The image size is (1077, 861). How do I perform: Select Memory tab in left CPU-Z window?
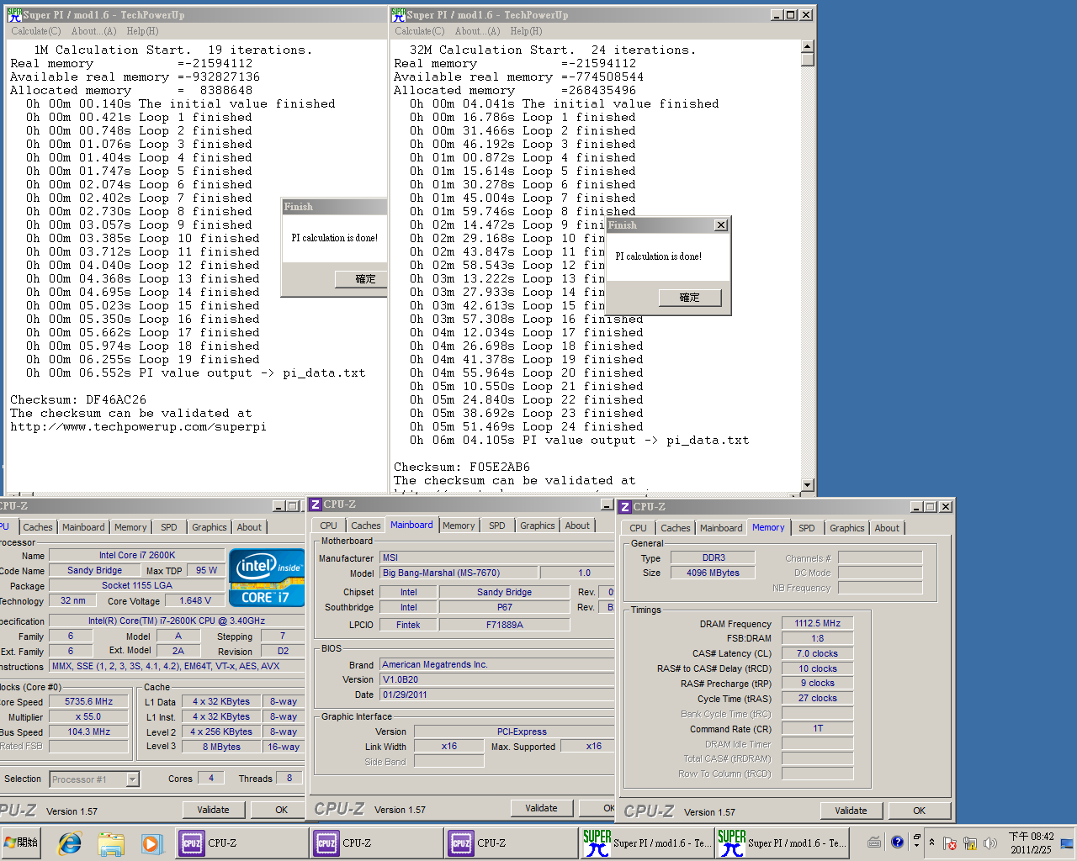pos(130,527)
